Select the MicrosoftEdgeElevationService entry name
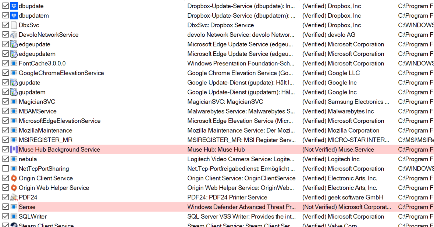 point(60,121)
